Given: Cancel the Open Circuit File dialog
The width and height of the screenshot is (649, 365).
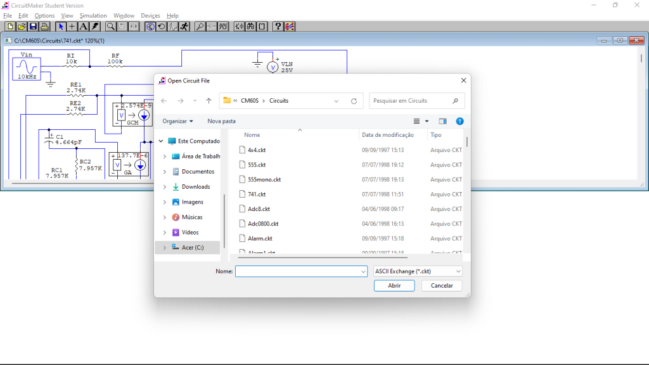Looking at the screenshot, I should [x=441, y=285].
